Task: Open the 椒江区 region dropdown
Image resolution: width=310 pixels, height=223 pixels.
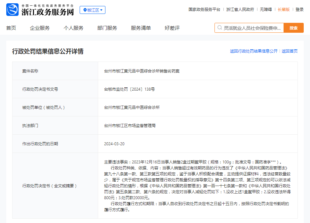Action: pos(93,10)
